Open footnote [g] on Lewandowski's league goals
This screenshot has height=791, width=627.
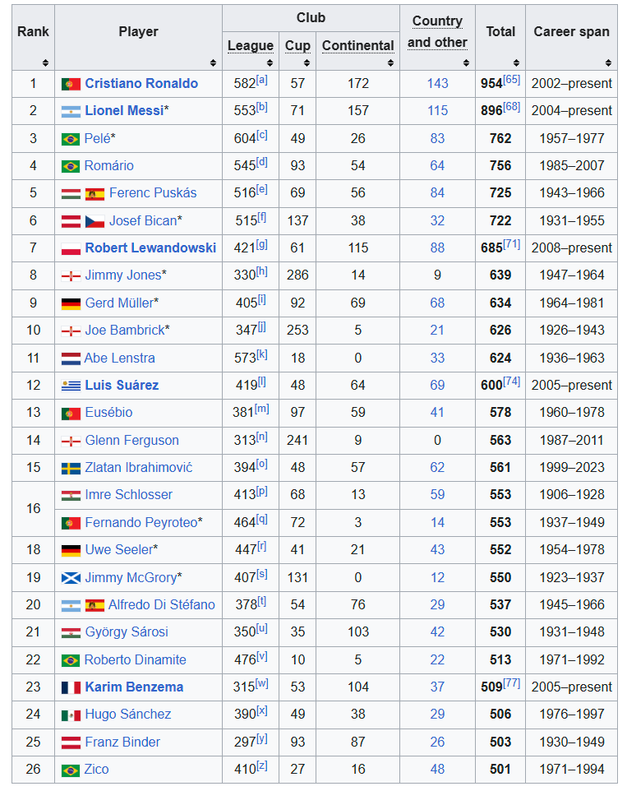[262, 244]
